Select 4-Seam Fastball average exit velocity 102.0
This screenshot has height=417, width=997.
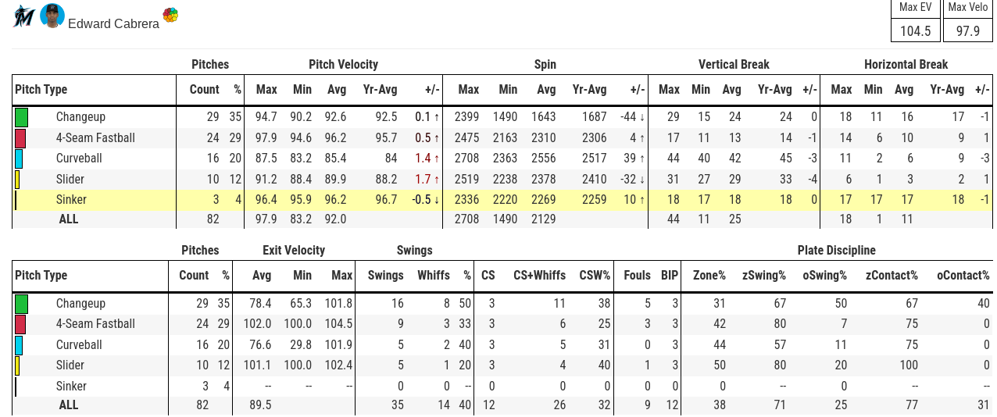pyautogui.click(x=258, y=324)
